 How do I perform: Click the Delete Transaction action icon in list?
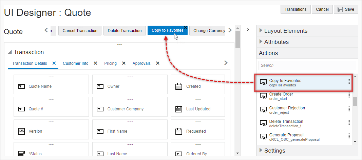coord(263,124)
